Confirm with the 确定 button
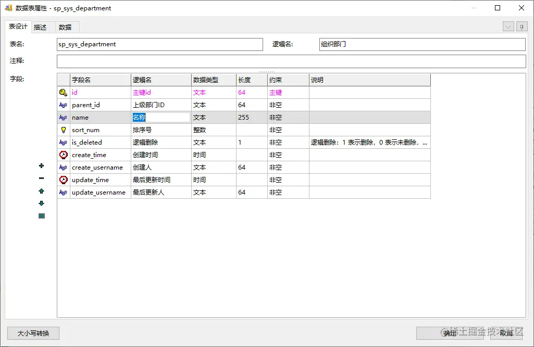 (450, 333)
